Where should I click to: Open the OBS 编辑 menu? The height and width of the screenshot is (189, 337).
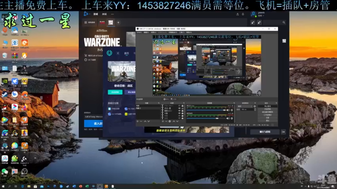146,32
